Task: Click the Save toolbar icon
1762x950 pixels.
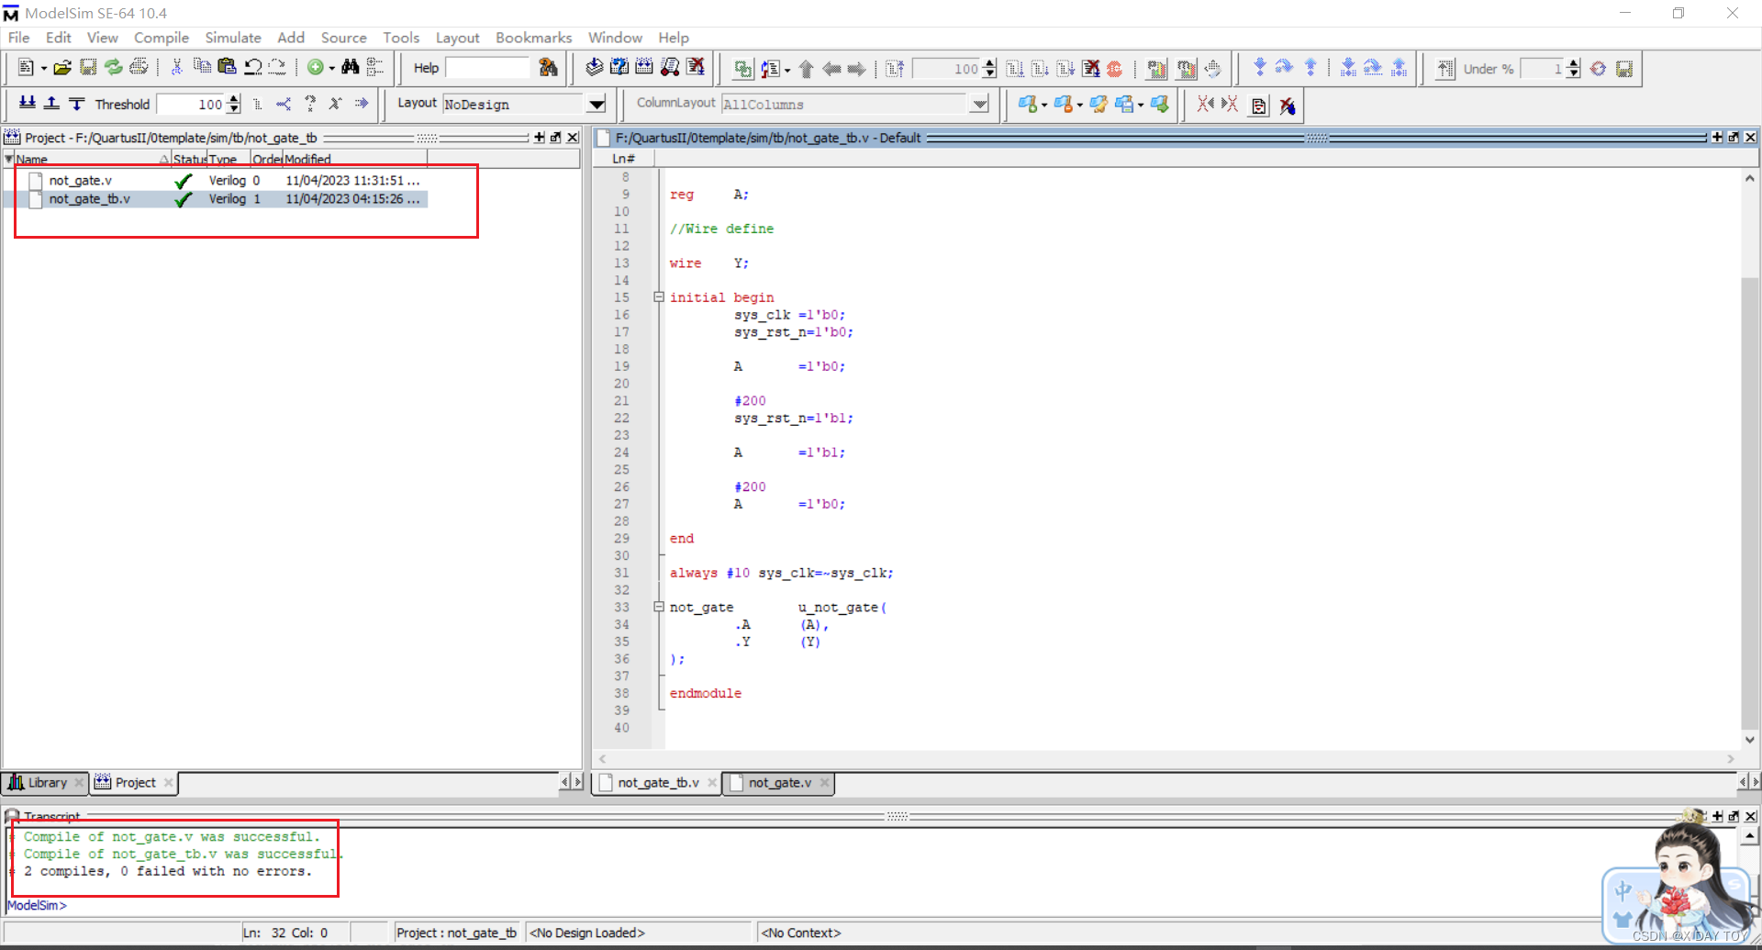Action: [x=87, y=67]
